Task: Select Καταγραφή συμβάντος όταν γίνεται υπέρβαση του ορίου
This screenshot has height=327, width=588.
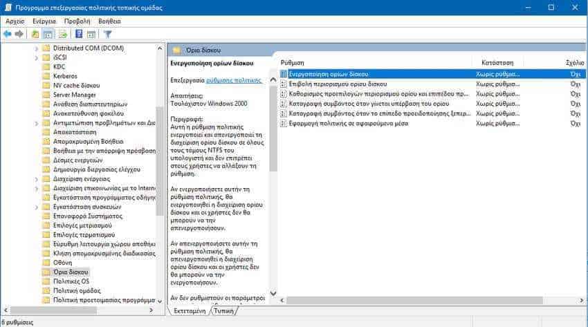Action: coord(369,104)
